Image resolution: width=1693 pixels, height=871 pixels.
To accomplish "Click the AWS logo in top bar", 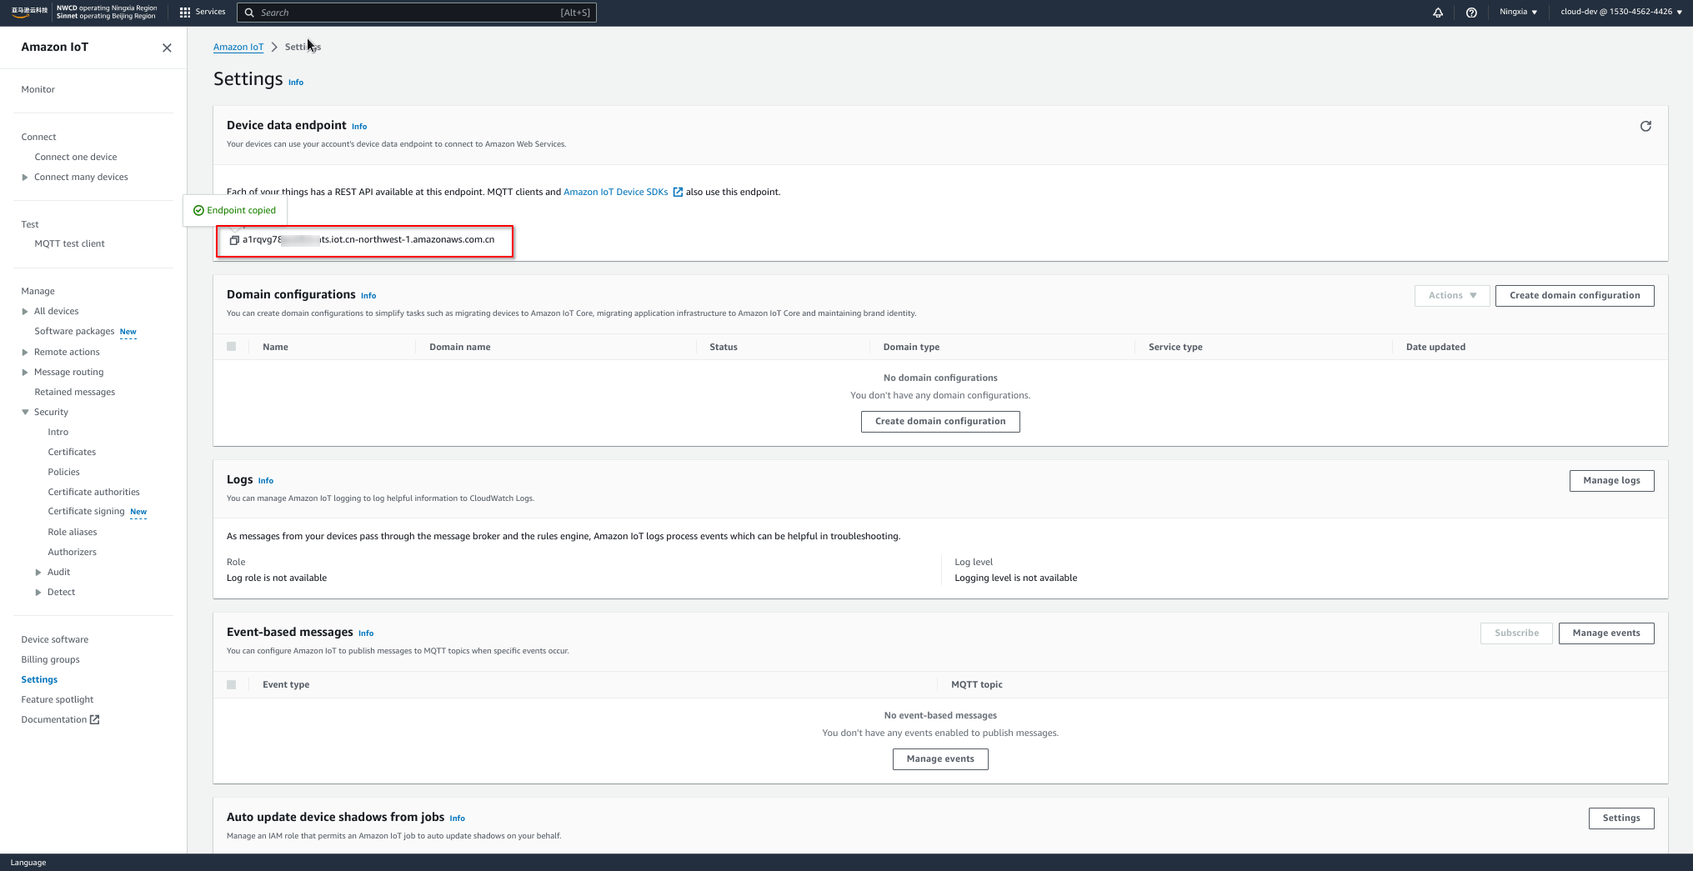I will pyautogui.click(x=28, y=12).
